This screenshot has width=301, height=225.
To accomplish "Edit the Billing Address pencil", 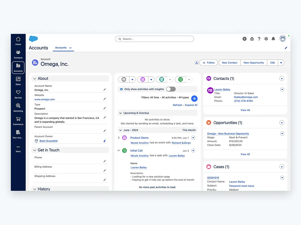I will click(105, 170).
